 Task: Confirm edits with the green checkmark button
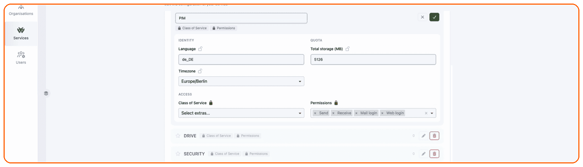point(434,17)
